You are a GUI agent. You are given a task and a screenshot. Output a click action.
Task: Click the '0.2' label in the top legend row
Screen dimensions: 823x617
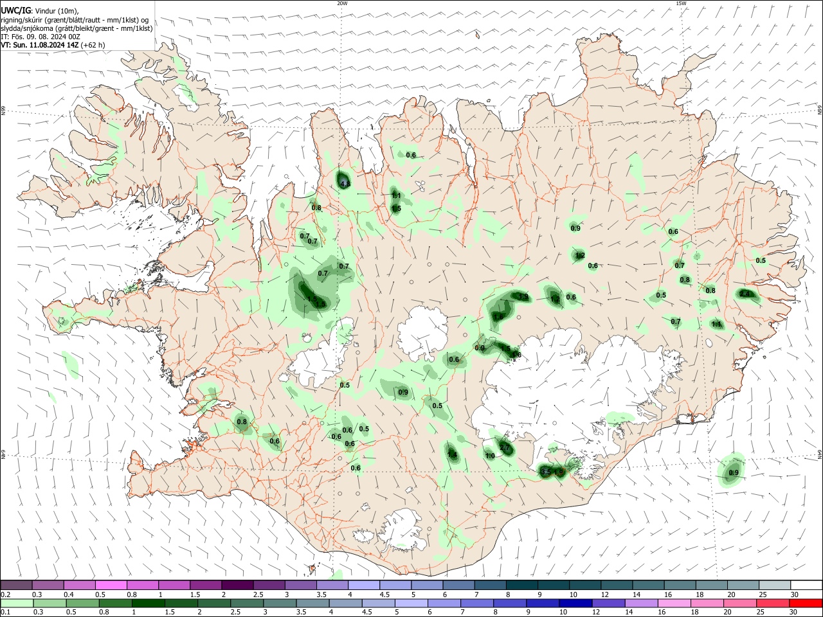click(x=6, y=595)
